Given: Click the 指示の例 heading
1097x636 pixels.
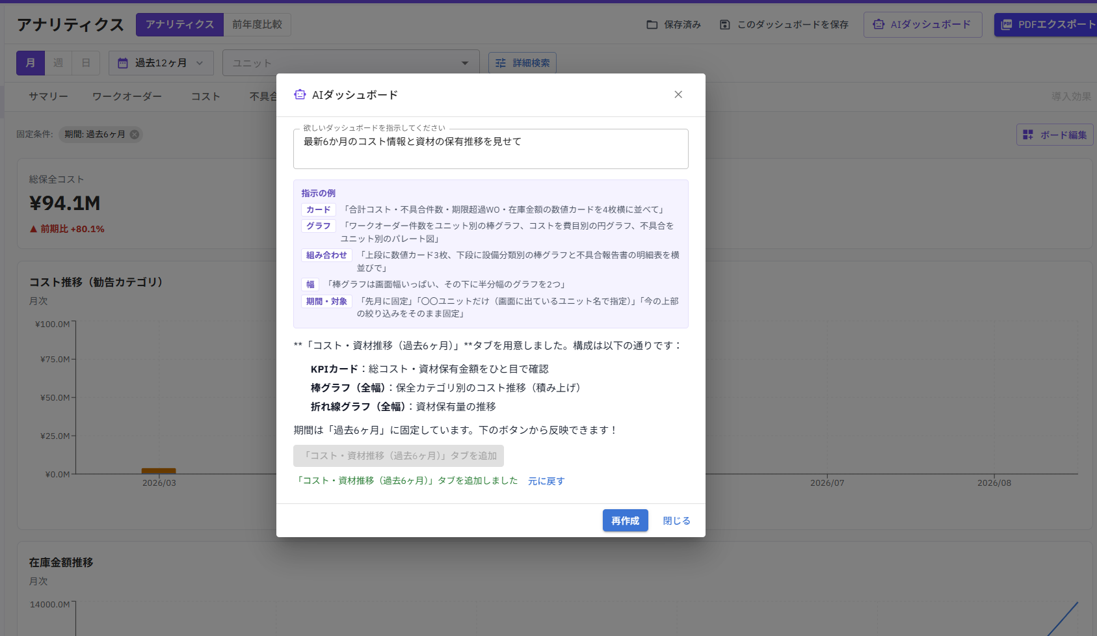Looking at the screenshot, I should [318, 193].
